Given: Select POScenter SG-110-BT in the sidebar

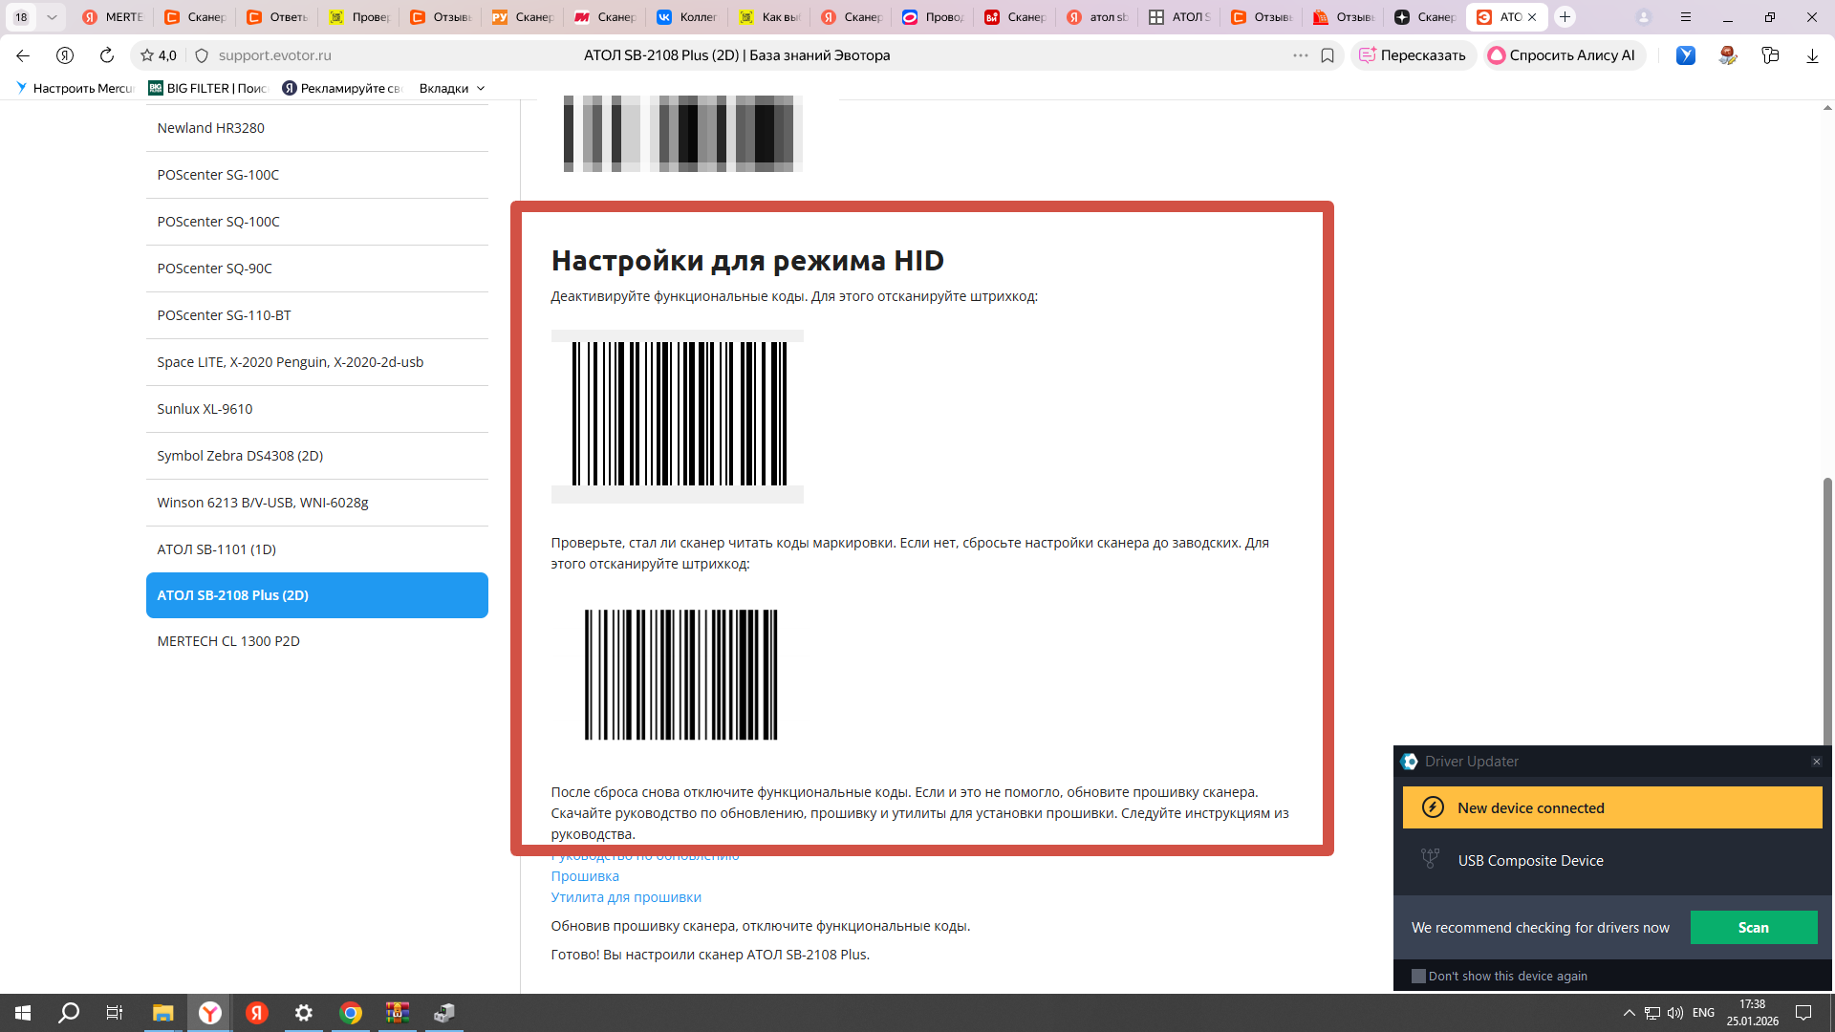Looking at the screenshot, I should click(317, 315).
